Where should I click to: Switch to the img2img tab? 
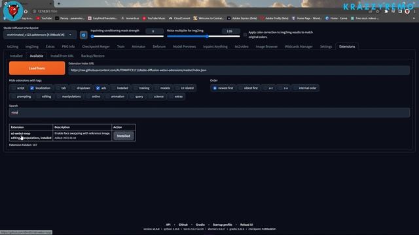(x=32, y=46)
